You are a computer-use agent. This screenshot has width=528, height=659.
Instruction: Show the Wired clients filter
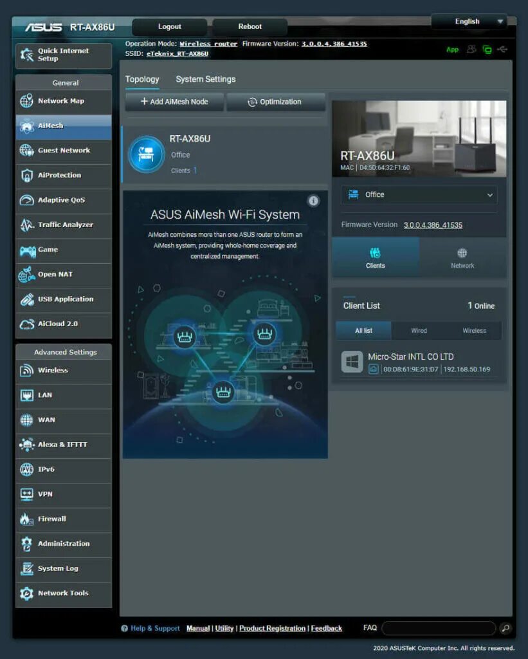[419, 331]
